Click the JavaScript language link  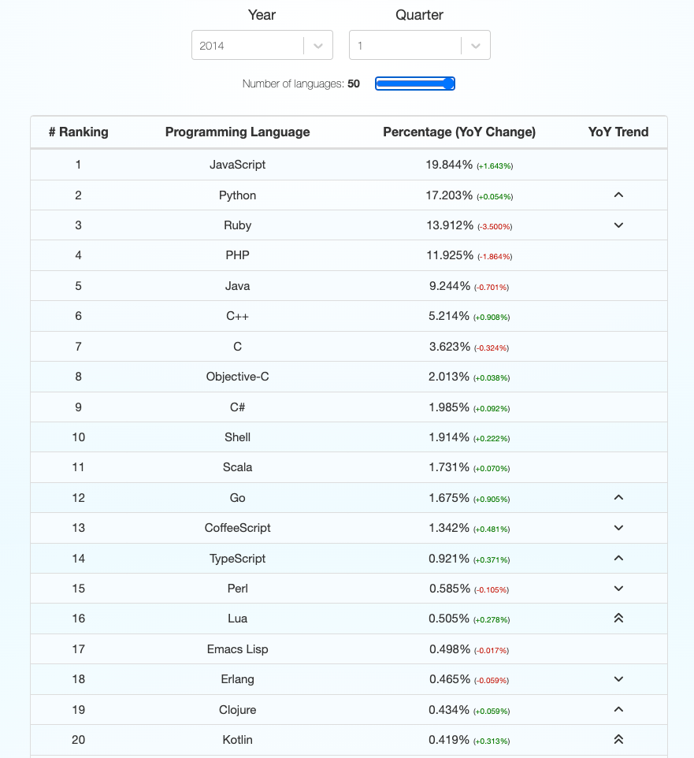(237, 165)
